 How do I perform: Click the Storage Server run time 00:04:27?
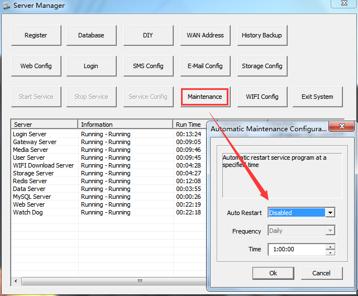(189, 173)
